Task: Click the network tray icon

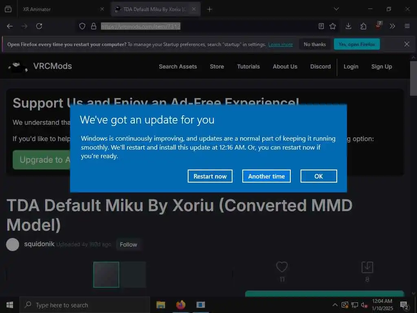Action: pos(355,305)
